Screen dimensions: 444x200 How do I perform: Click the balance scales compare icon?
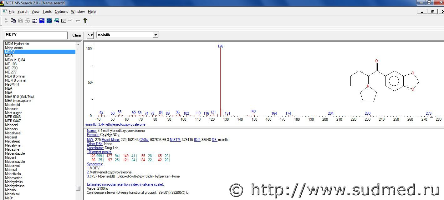[x=49, y=21]
